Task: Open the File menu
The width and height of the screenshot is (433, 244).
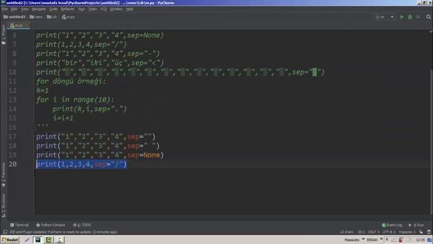Action: (x=5, y=9)
